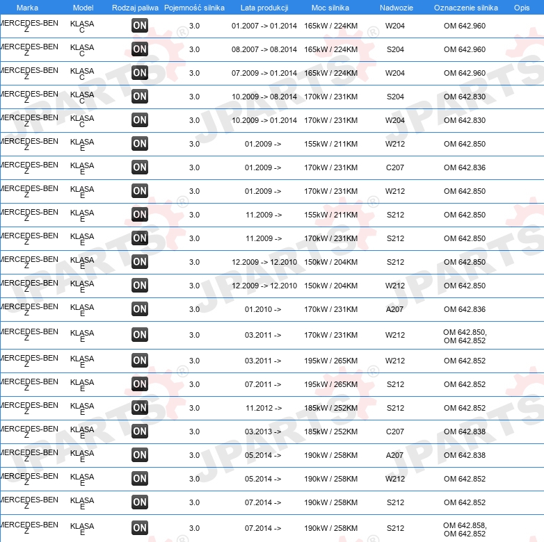
Task: Select ON icon in 01.2009 155kW W212 row
Action: point(140,143)
